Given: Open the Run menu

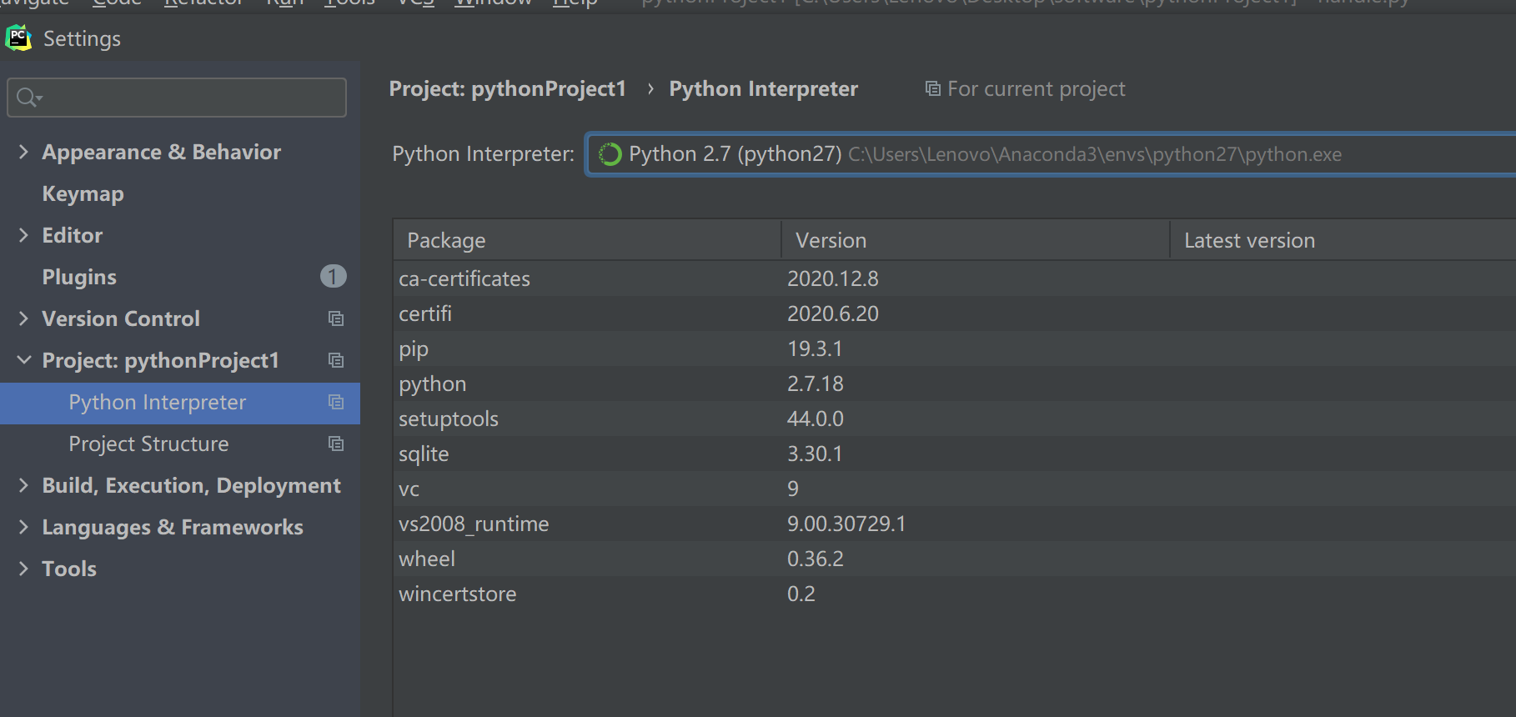Looking at the screenshot, I should coord(284,3).
